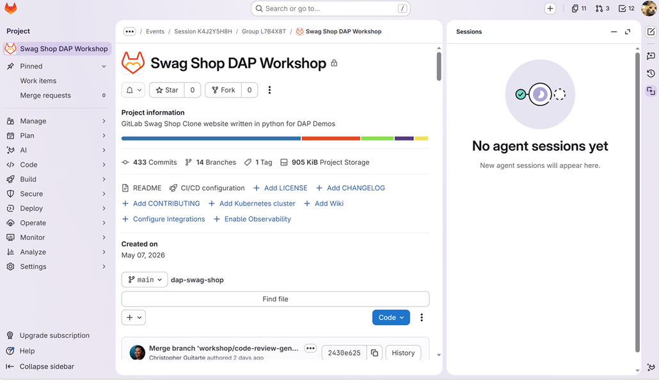Open 905 KiB Project Storage link
Image resolution: width=659 pixels, height=380 pixels.
[325, 162]
